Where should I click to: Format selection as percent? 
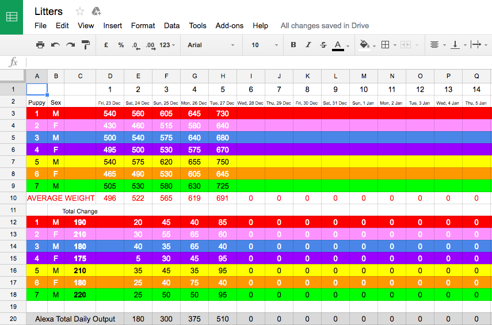[x=121, y=45]
